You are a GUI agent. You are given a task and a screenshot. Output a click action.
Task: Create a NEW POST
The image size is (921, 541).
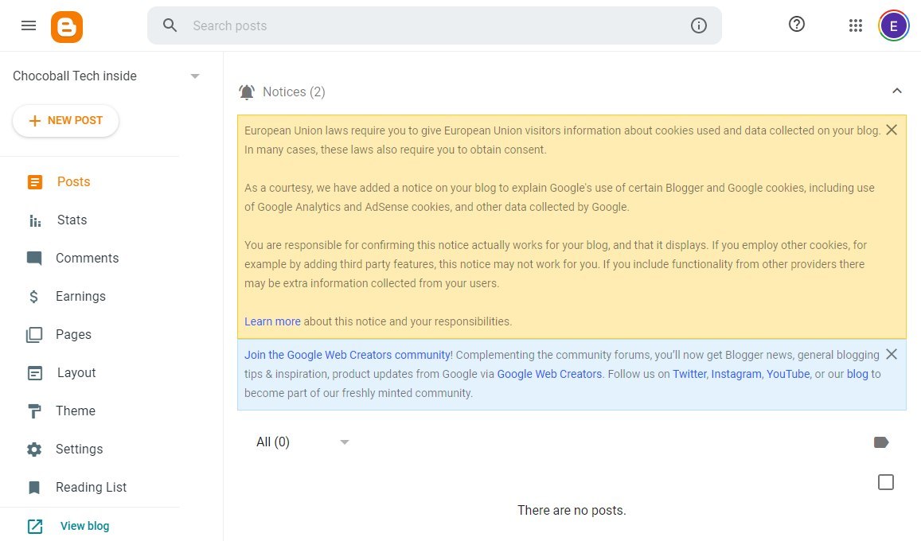(x=66, y=120)
